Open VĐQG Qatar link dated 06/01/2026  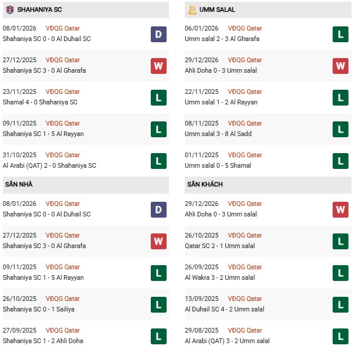pyautogui.click(x=245, y=28)
